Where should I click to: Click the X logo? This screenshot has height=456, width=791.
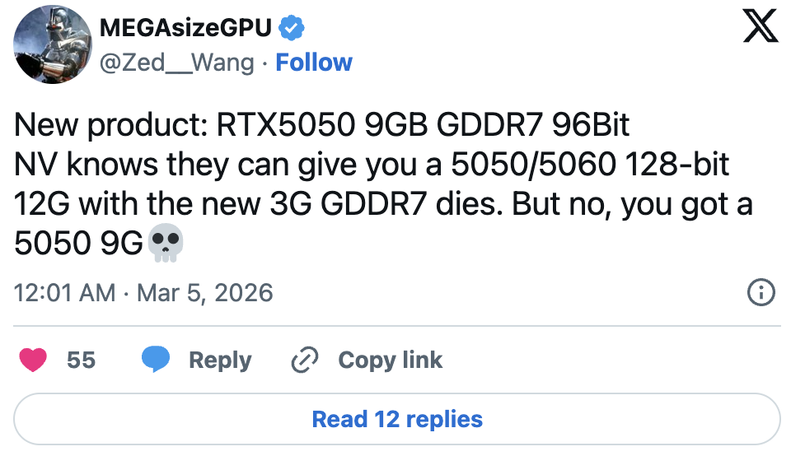(x=760, y=27)
